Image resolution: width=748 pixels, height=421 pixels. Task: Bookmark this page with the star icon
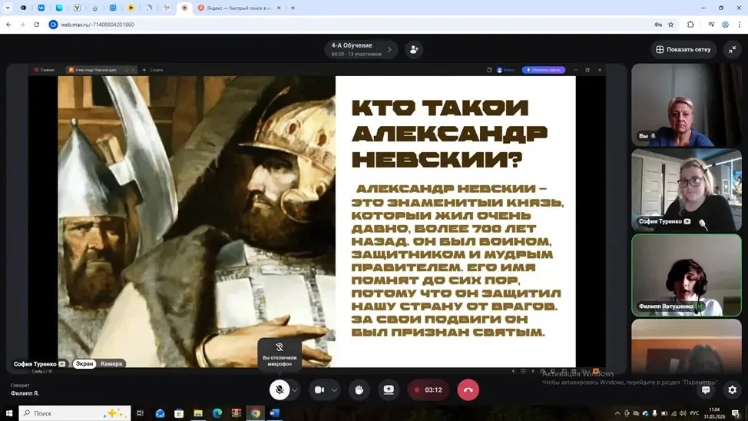coord(670,25)
